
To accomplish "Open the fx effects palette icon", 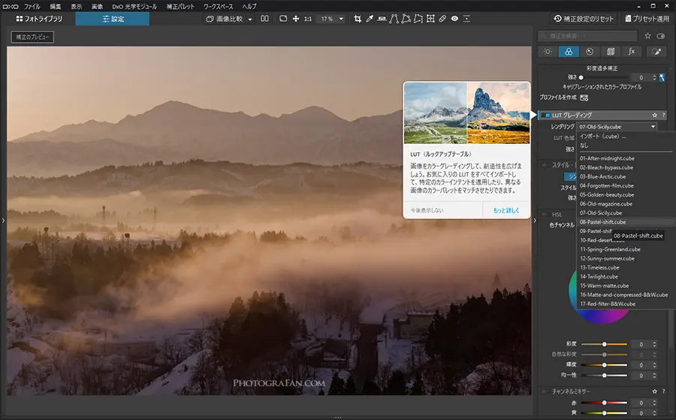I will (632, 52).
